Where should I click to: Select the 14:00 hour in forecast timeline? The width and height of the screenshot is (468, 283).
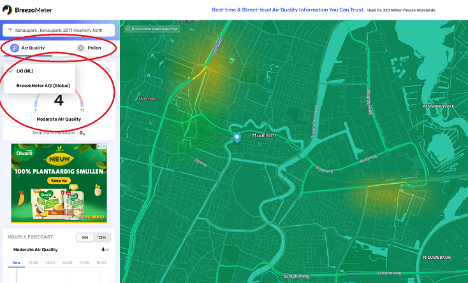pos(33,262)
